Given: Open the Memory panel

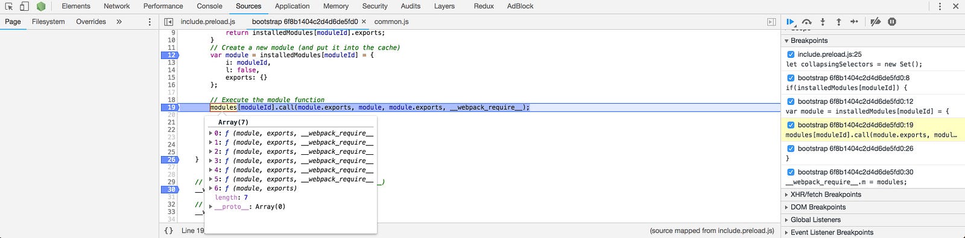Looking at the screenshot, I should pos(336,6).
